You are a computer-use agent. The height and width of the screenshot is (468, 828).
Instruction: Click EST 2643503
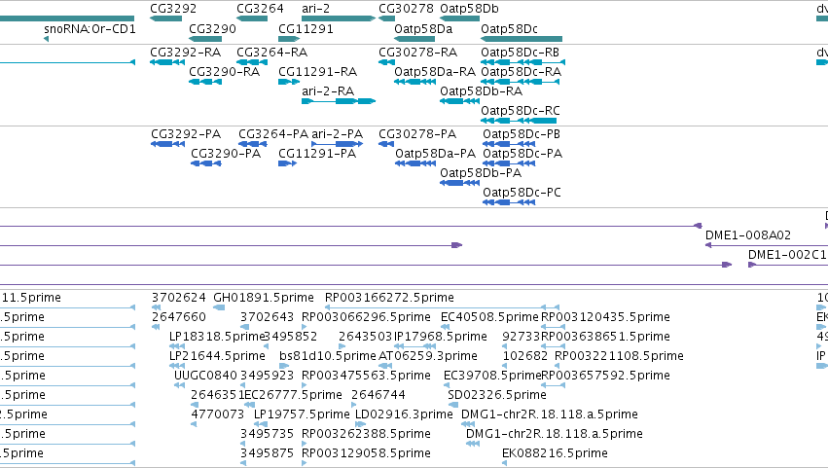click(x=366, y=337)
